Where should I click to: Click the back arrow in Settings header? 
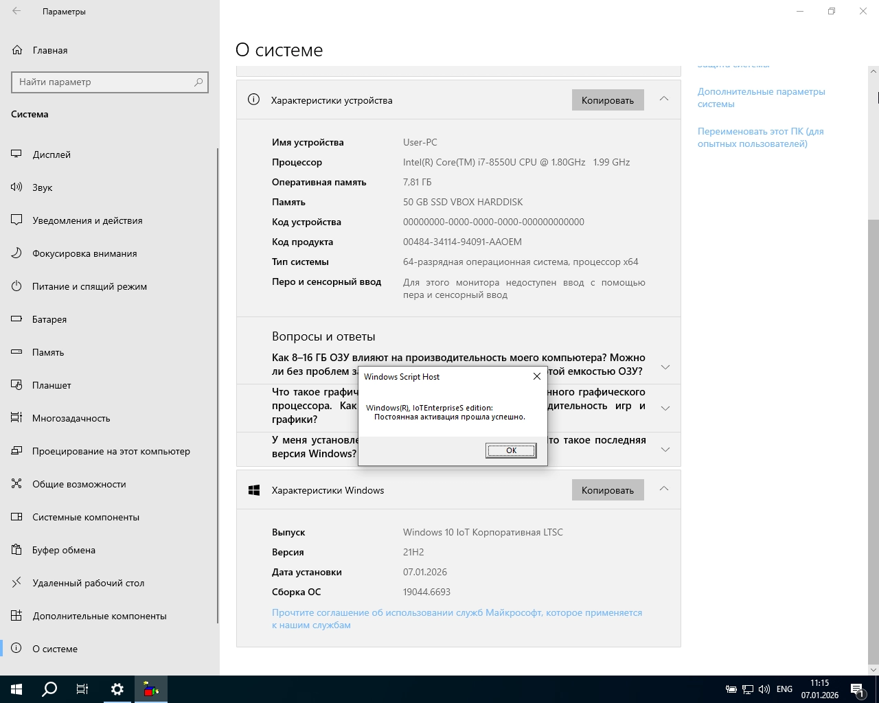click(x=16, y=11)
